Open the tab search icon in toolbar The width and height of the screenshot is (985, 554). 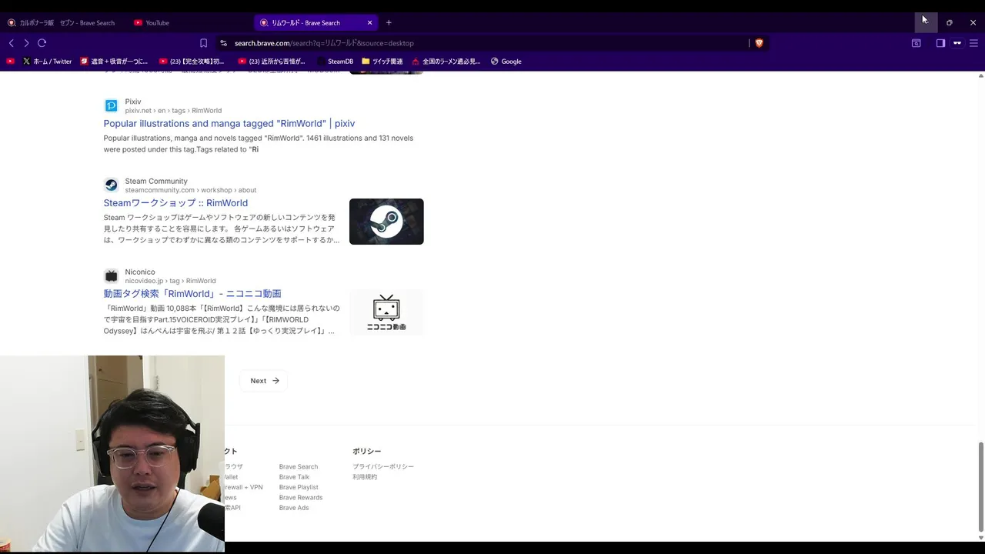click(x=916, y=43)
